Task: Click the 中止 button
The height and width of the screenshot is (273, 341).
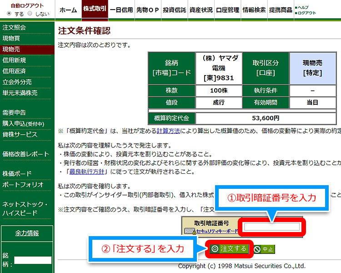Action: (264, 249)
